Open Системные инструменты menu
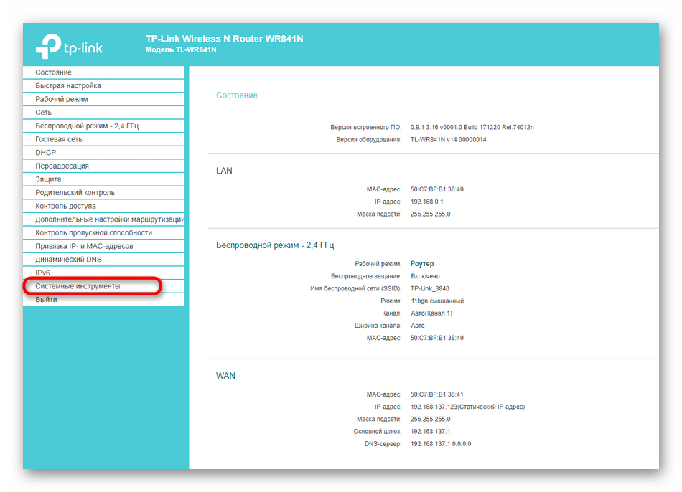Viewport: 682px width, 492px height. (x=78, y=286)
